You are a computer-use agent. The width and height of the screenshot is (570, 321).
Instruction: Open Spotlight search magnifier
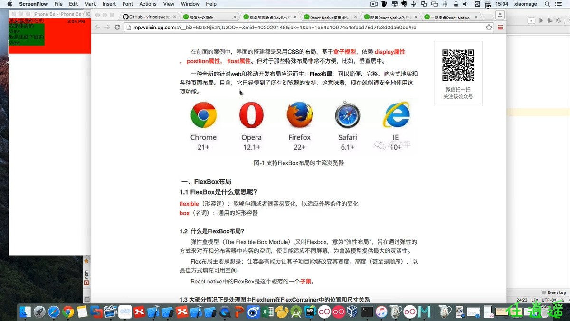click(548, 4)
